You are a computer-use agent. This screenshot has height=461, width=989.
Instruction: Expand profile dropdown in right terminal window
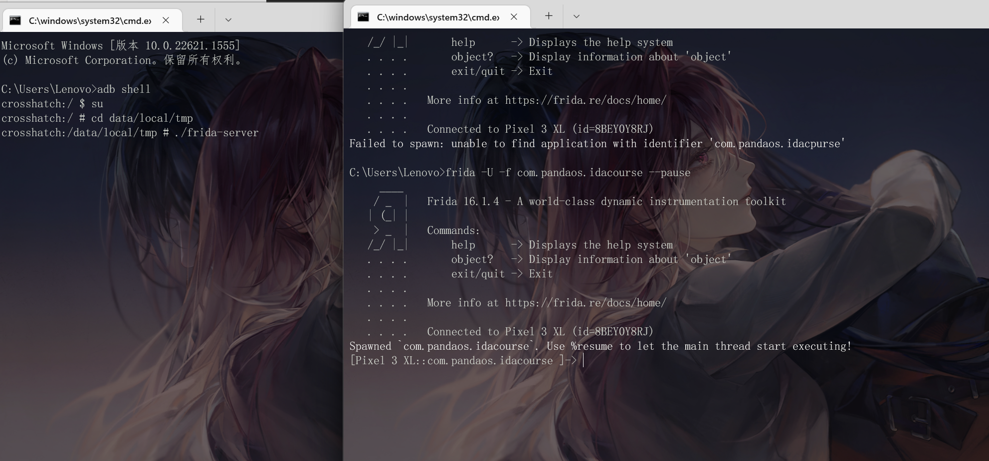577,16
